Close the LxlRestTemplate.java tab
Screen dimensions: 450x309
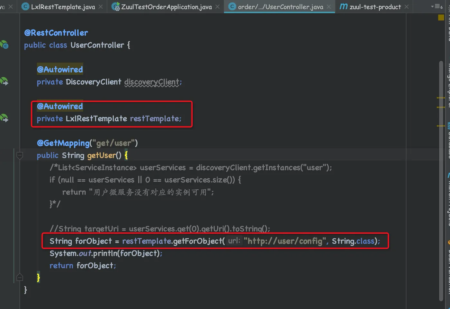click(101, 7)
